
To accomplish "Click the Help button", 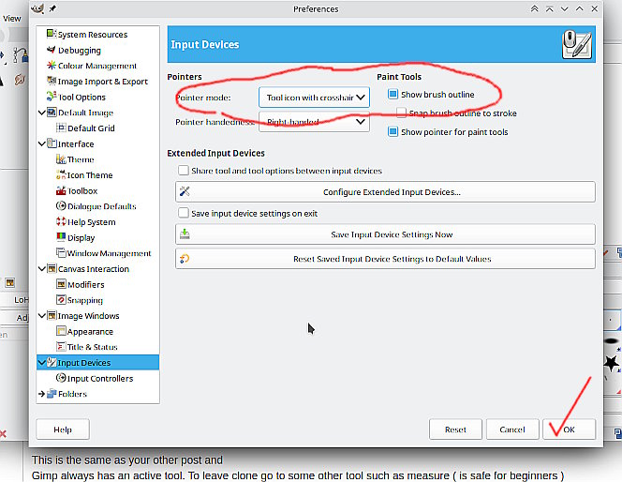I will point(63,429).
